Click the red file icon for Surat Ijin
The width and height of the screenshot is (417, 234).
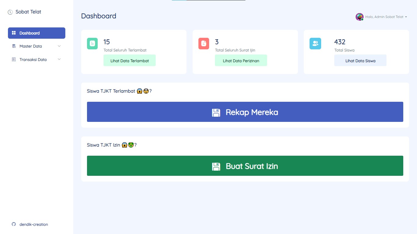click(204, 44)
